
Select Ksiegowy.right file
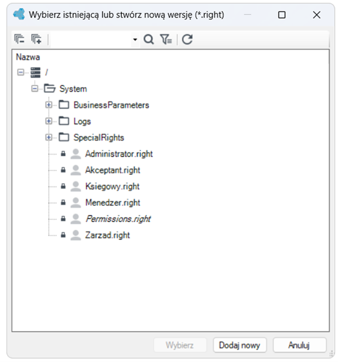[112, 186]
